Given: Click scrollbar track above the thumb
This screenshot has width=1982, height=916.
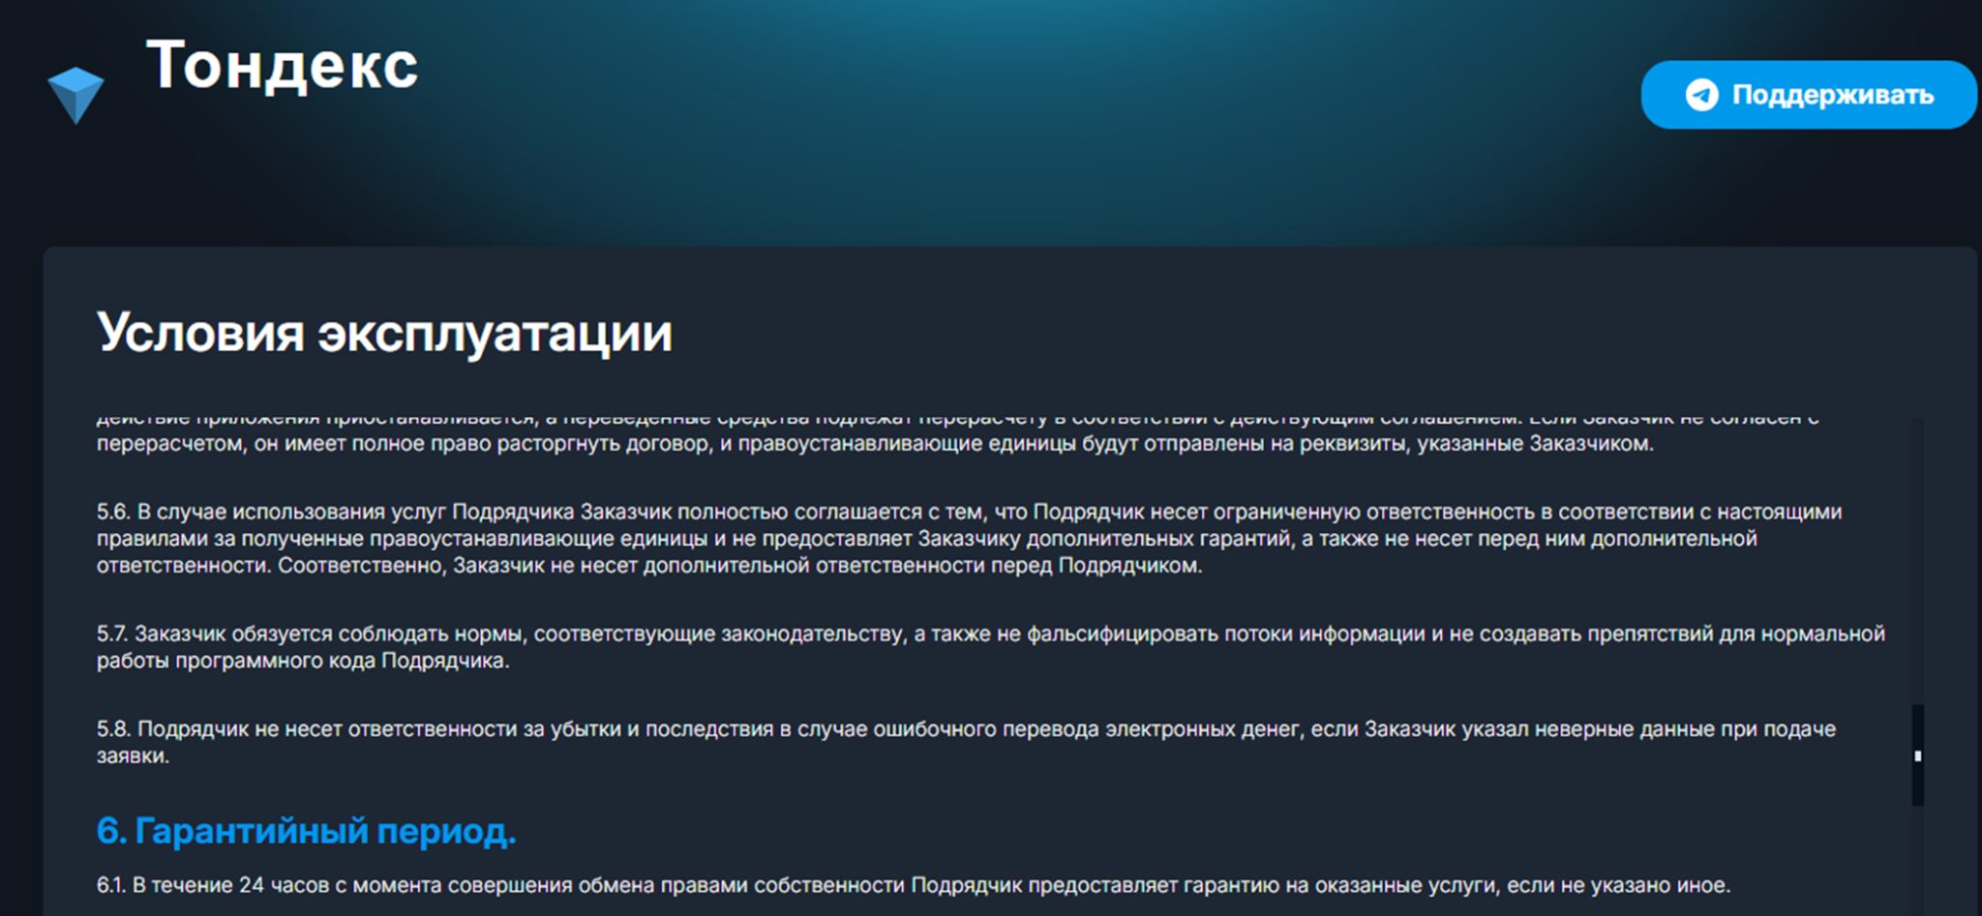Looking at the screenshot, I should [1917, 561].
